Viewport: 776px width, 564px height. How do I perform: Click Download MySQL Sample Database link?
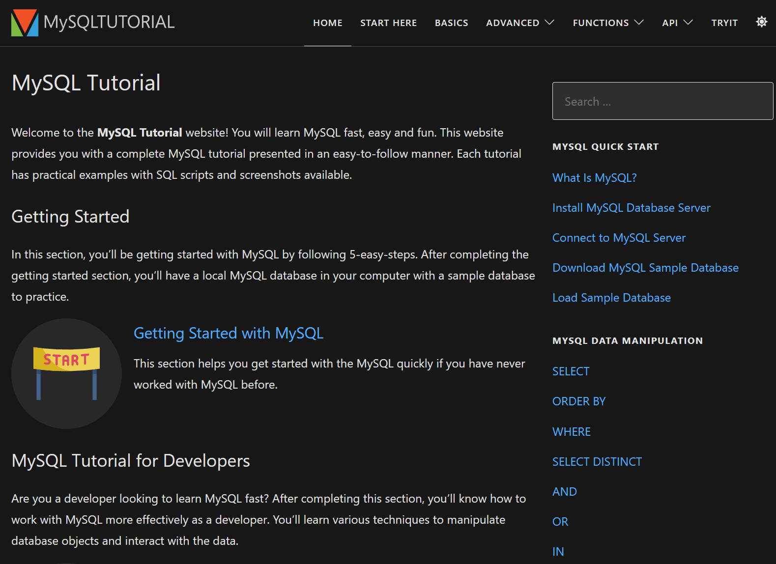tap(645, 268)
